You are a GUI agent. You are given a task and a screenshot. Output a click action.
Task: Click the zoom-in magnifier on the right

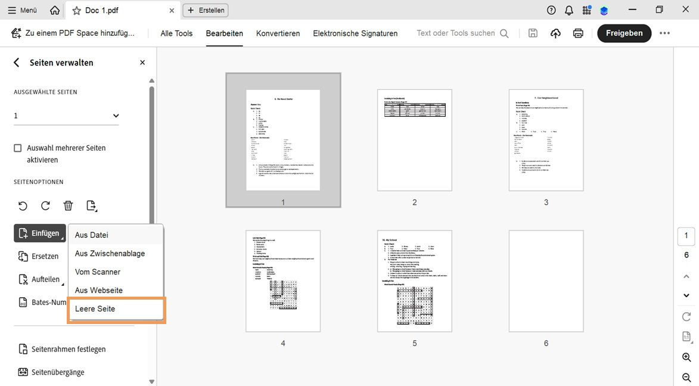pyautogui.click(x=685, y=357)
